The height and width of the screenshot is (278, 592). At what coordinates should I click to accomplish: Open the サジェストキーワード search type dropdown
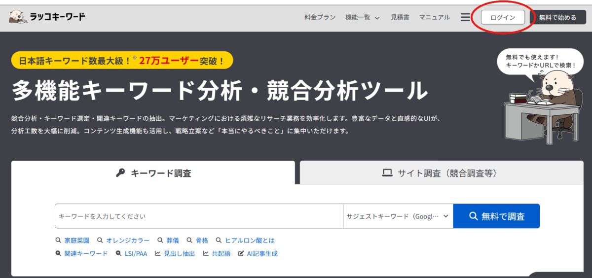click(x=398, y=216)
